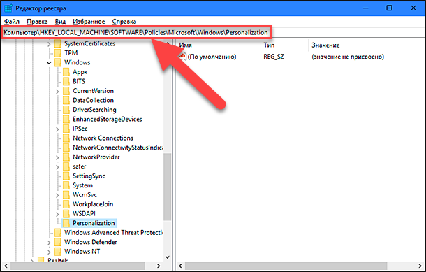The width and height of the screenshot is (426, 272).
Task: Click the string value icon beside (По умолчанию)
Action: point(182,57)
